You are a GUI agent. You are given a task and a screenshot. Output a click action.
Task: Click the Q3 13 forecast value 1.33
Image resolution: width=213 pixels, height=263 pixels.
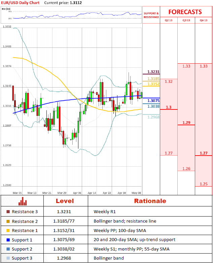[186, 66]
